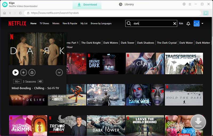Viewport: 213px width, 136px height.
Task: Click Dark Waters suggestion
Action: pos(111,43)
